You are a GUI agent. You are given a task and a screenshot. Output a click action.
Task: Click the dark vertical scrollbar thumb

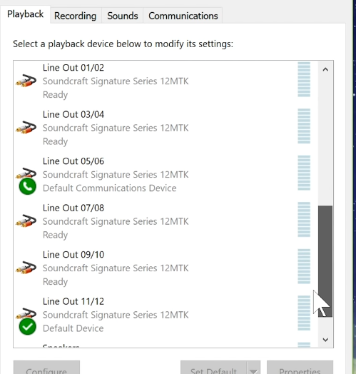click(325, 261)
